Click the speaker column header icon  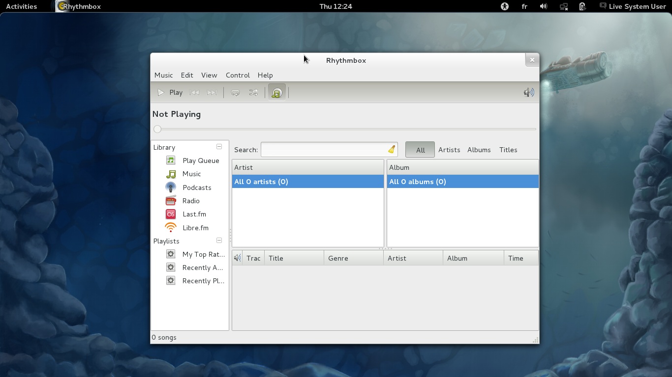237,258
